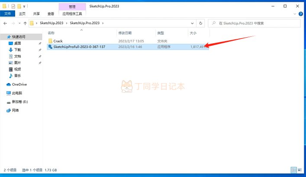The image size is (306, 177).
Task: Click the date 2023/2/17 13:05
Action: pos(131,41)
